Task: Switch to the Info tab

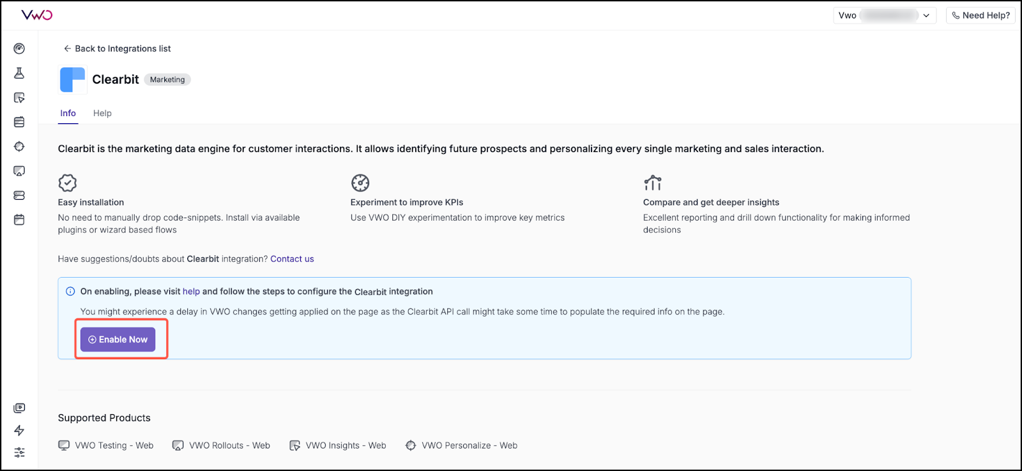Action: [68, 113]
